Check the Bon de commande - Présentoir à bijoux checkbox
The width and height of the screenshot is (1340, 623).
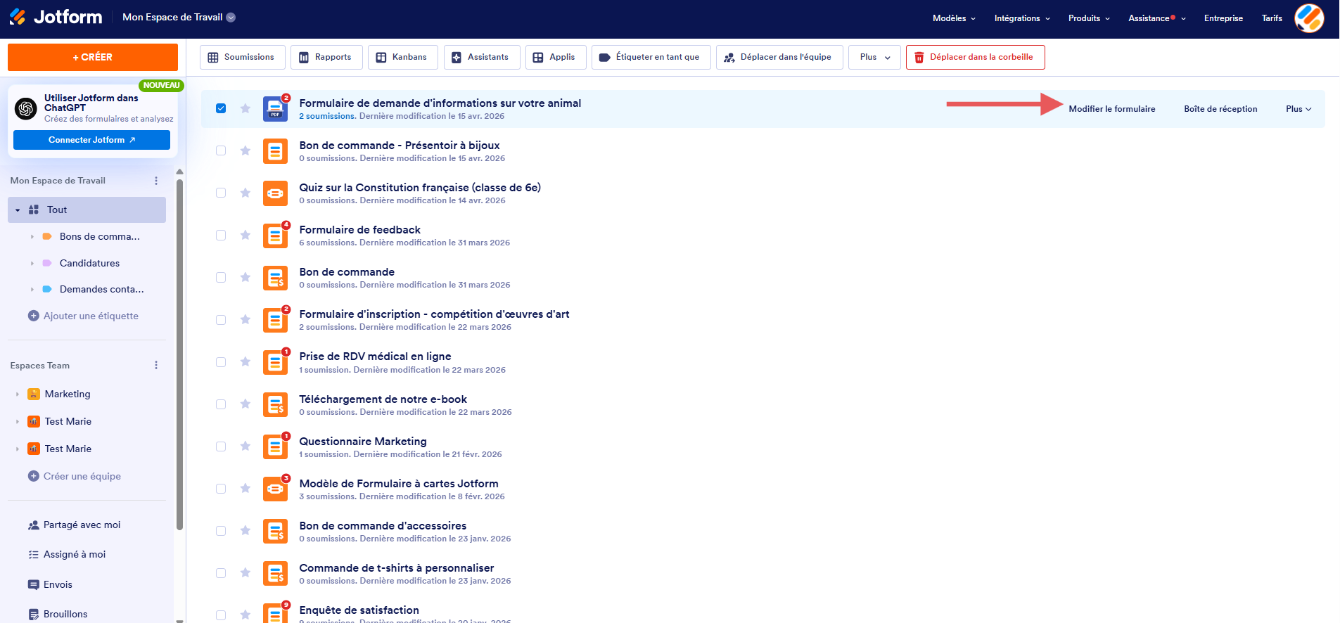(x=221, y=150)
